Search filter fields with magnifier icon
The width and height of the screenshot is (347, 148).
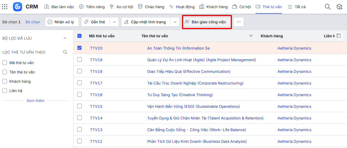[65, 52]
